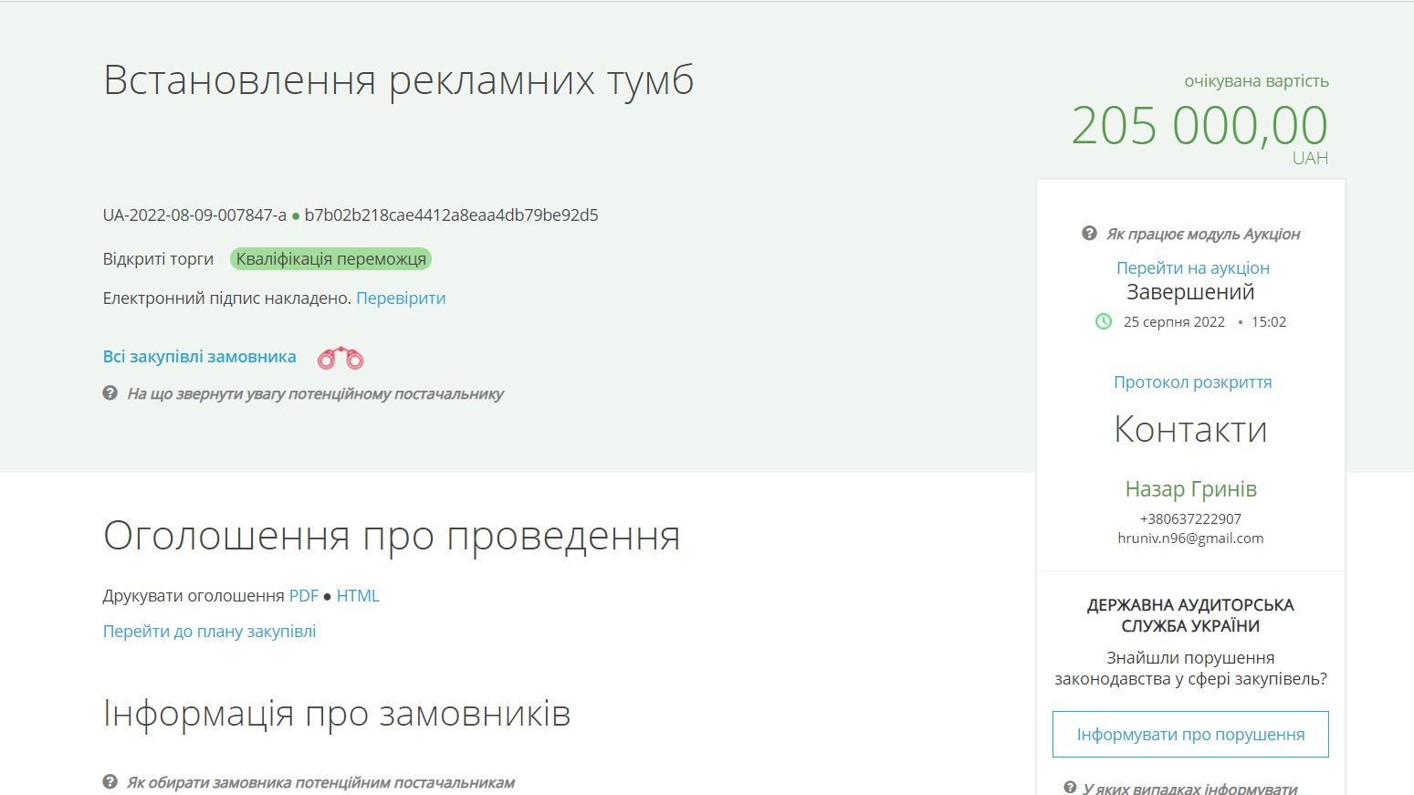The height and width of the screenshot is (795, 1414).
Task: Open 'Всі закупівлі замовника'
Action: [x=199, y=356]
